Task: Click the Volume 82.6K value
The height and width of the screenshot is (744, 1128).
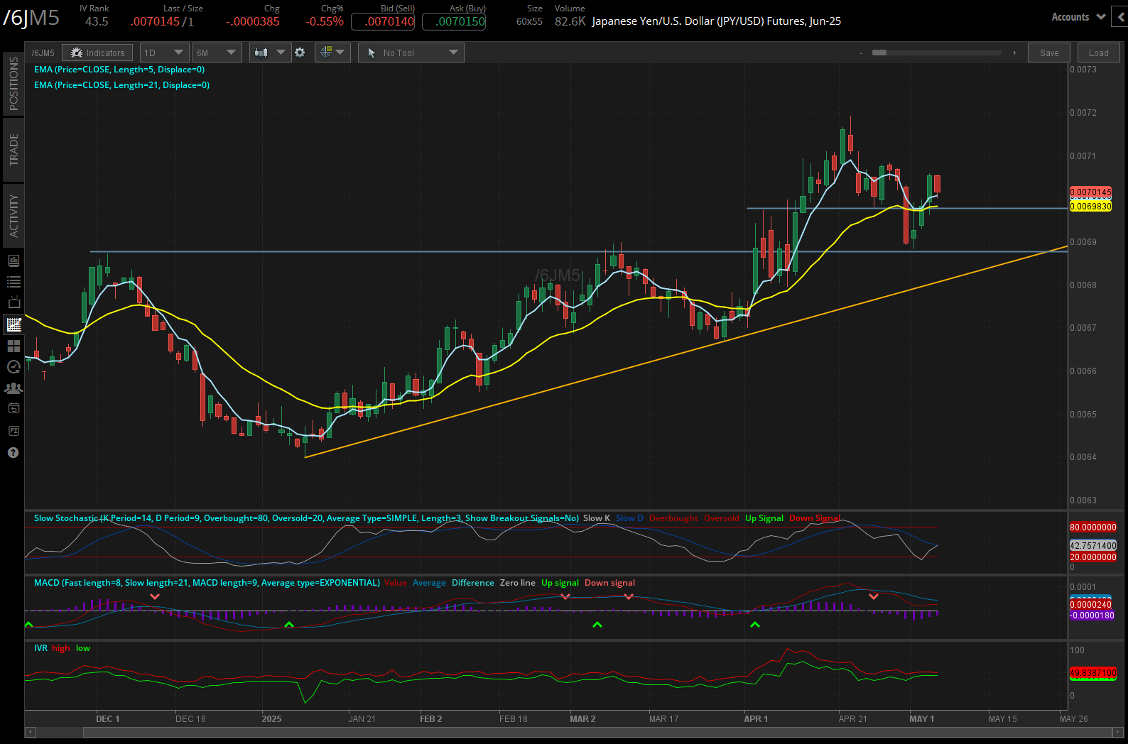Action: pyautogui.click(x=570, y=22)
